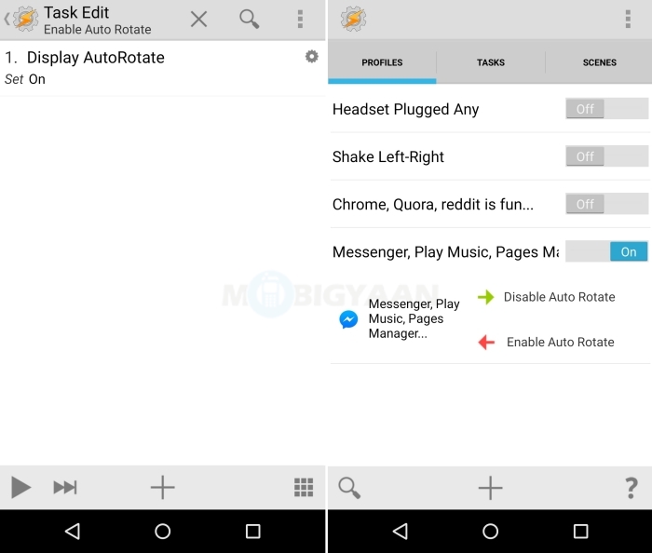Image resolution: width=652 pixels, height=553 pixels.
Task: Tap Tasker icon on Profiles screen
Action: pyautogui.click(x=353, y=19)
